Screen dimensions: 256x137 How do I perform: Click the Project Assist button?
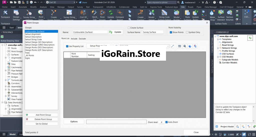point(225,127)
